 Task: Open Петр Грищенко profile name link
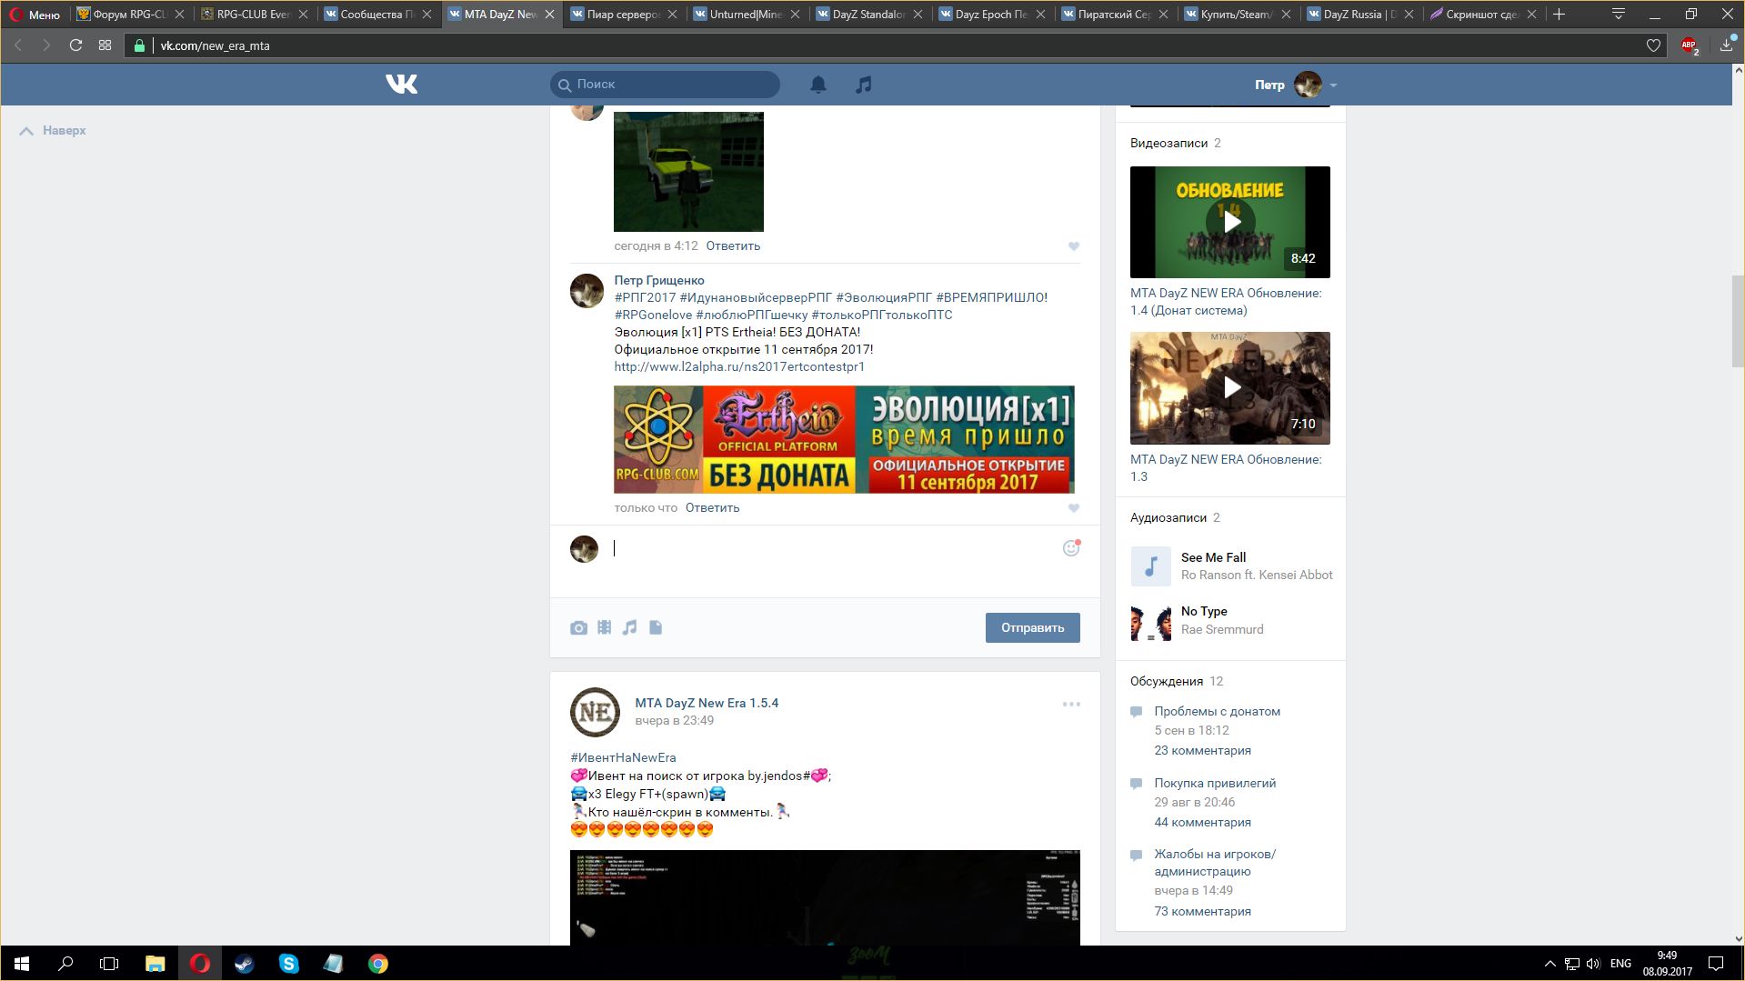click(659, 280)
